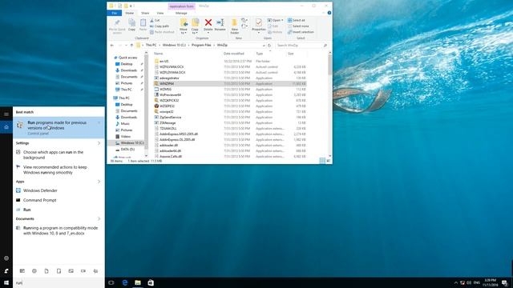Screen dimensions: 513x288
Task: Filter search results by Photos icon
Action: pyautogui.click(x=71, y=271)
